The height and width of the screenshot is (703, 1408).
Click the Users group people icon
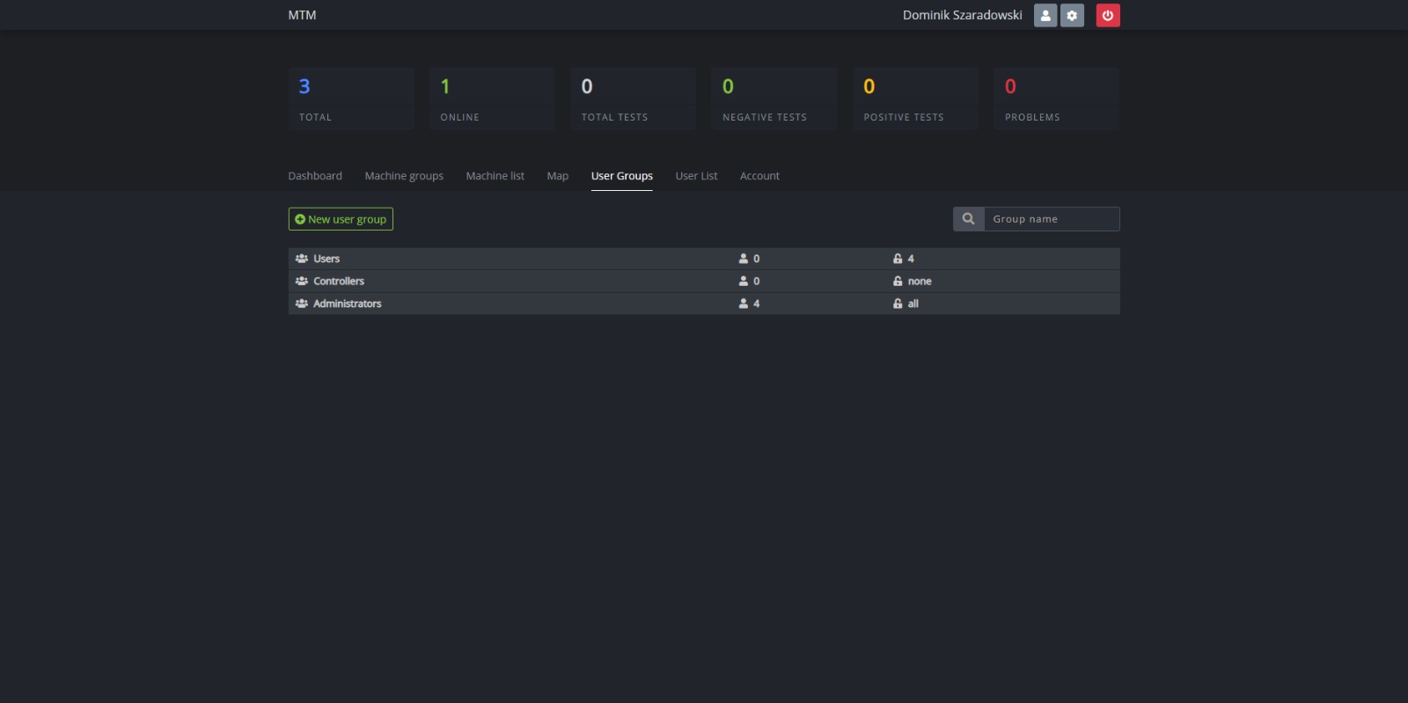pyautogui.click(x=302, y=259)
